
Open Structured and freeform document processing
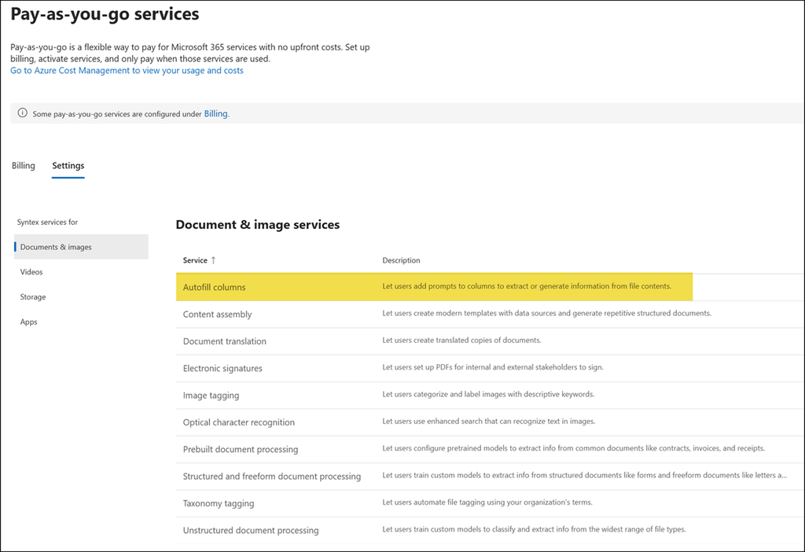271,477
